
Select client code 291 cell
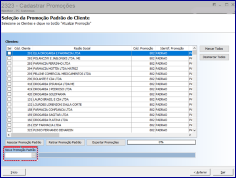click(23, 54)
